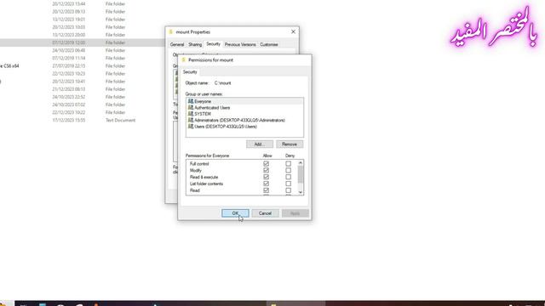Image resolution: width=545 pixels, height=306 pixels.
Task: Click the Authenticated Users group icon
Action: [x=191, y=108]
